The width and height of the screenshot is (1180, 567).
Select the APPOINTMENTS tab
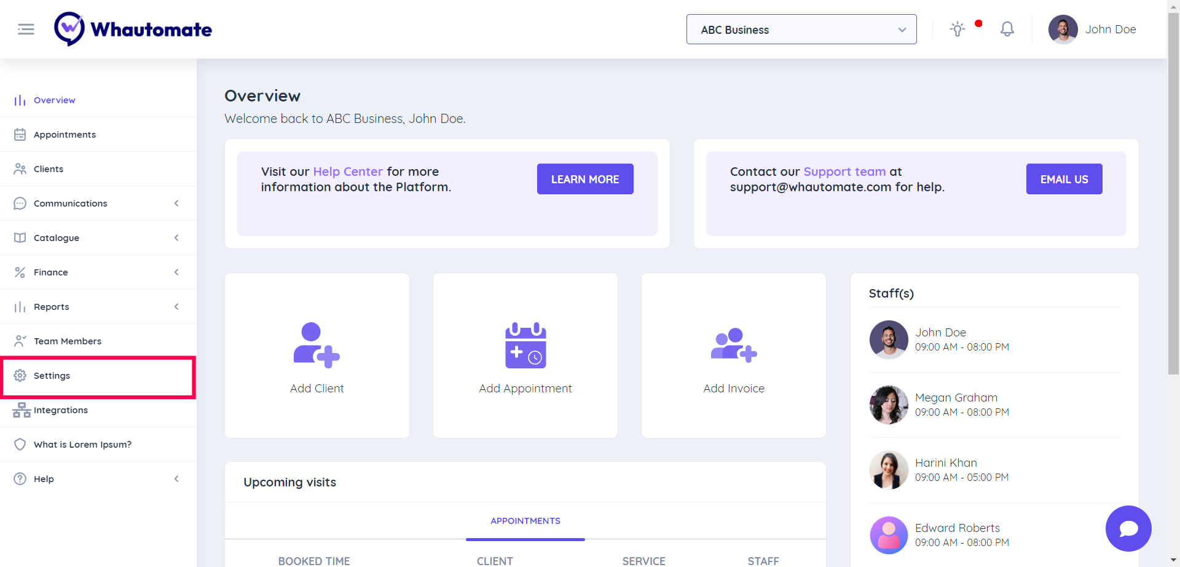pyautogui.click(x=525, y=521)
